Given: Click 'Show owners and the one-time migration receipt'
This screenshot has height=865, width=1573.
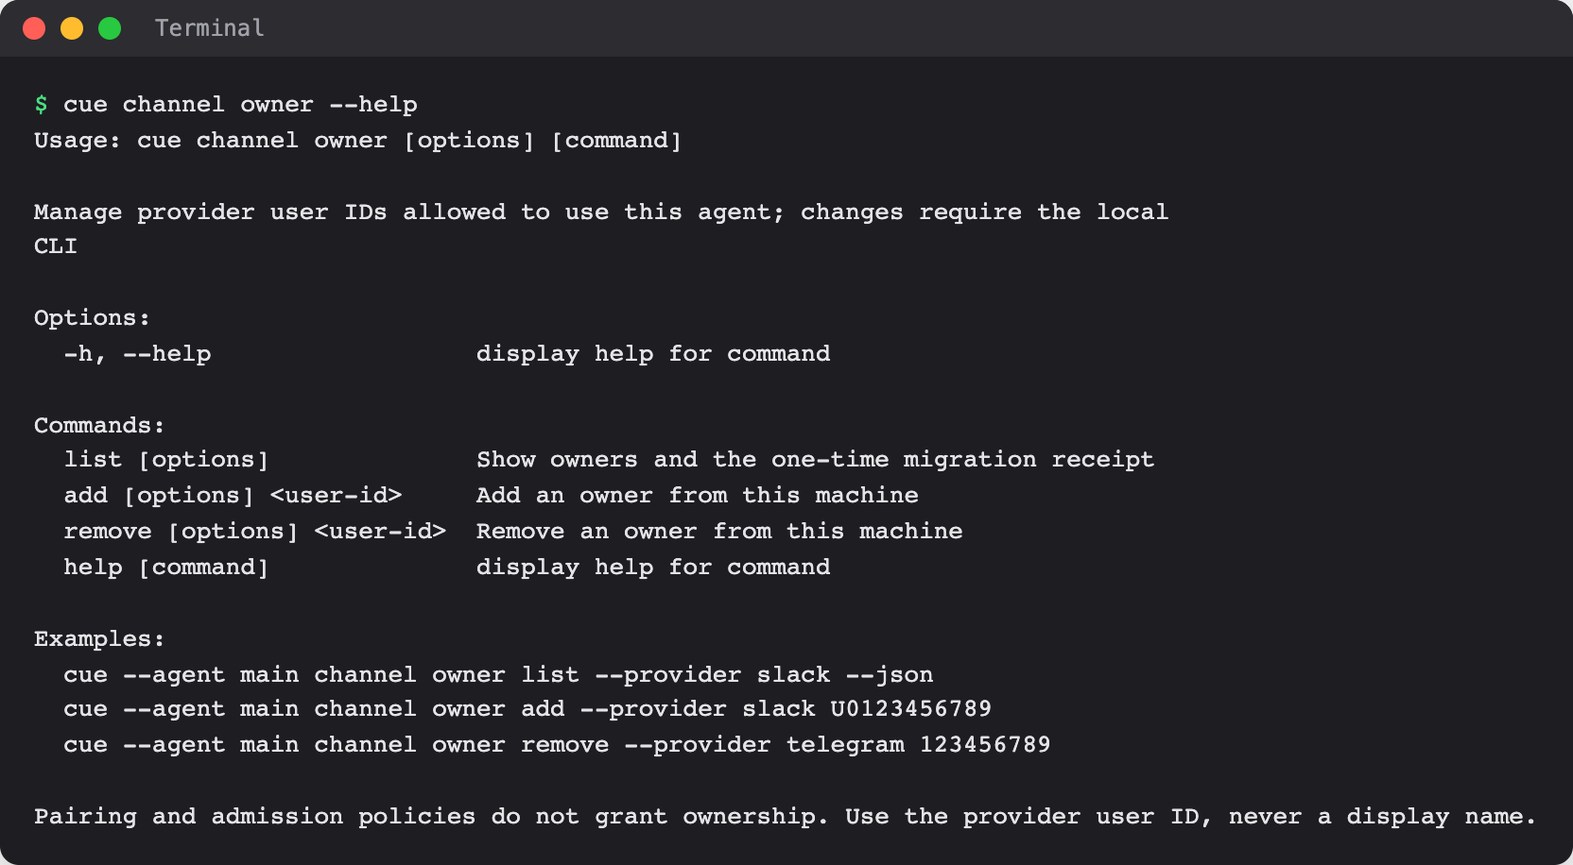Looking at the screenshot, I should 815,460.
